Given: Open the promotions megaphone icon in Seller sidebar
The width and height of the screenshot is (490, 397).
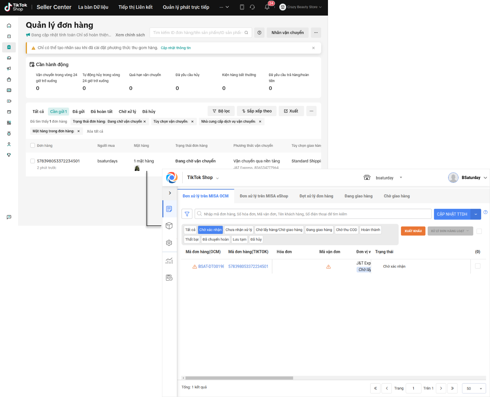Looking at the screenshot, I should click(x=9, y=69).
